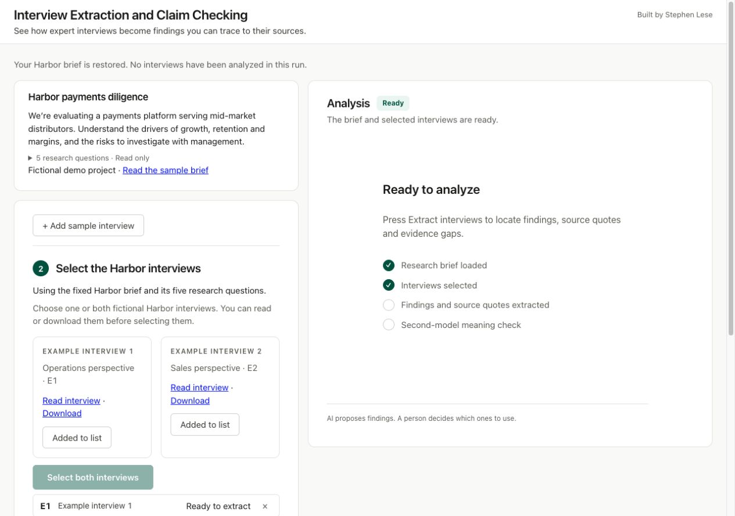Download Example Interview 1 transcript
This screenshot has width=735, height=516.
(x=62, y=413)
